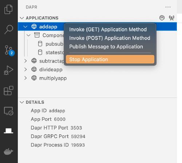The image size is (182, 163).
Task: Click the antenna icon in Applications header
Action: pos(171,18)
